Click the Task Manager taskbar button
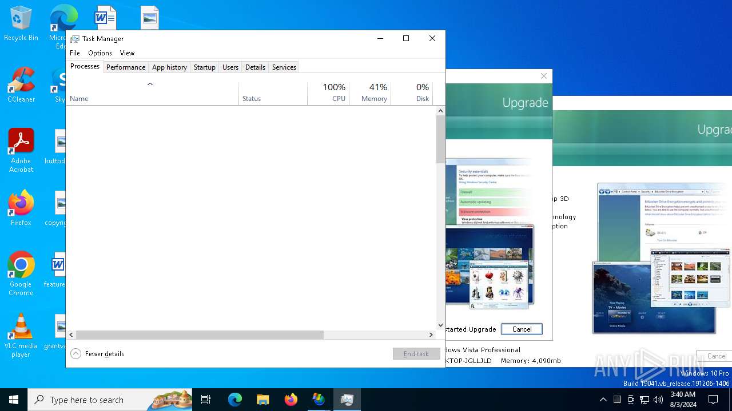Image resolution: width=732 pixels, height=411 pixels. pyautogui.click(x=347, y=400)
